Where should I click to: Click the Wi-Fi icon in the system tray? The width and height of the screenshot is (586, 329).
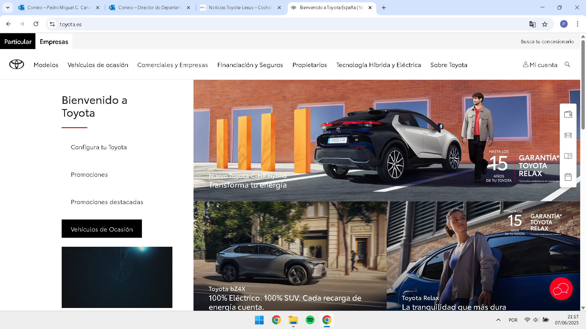coord(527,320)
